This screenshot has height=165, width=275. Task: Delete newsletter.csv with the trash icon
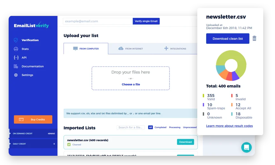pos(254,38)
